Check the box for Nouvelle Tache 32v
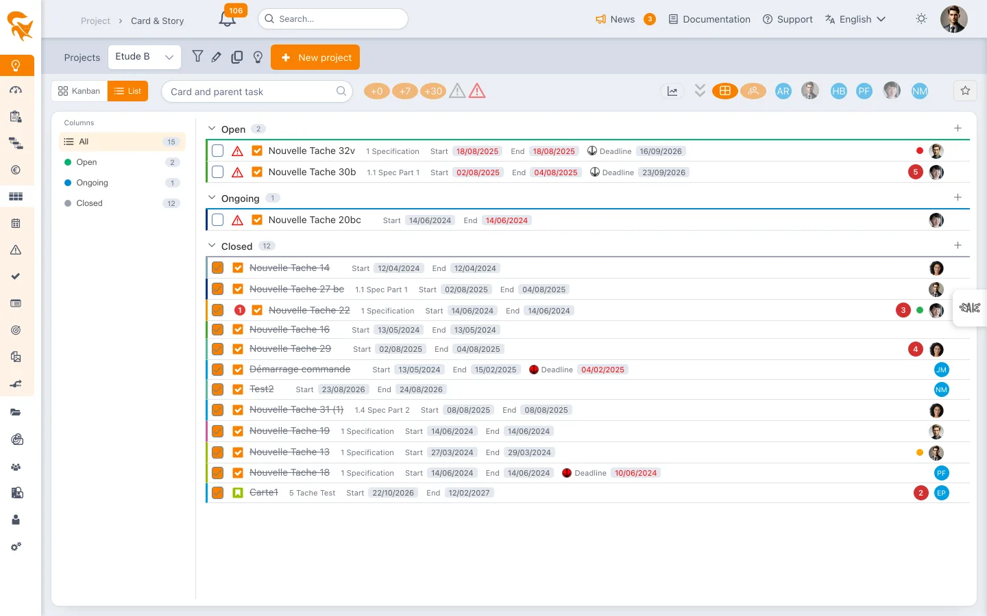This screenshot has height=616, width=987. [x=218, y=151]
